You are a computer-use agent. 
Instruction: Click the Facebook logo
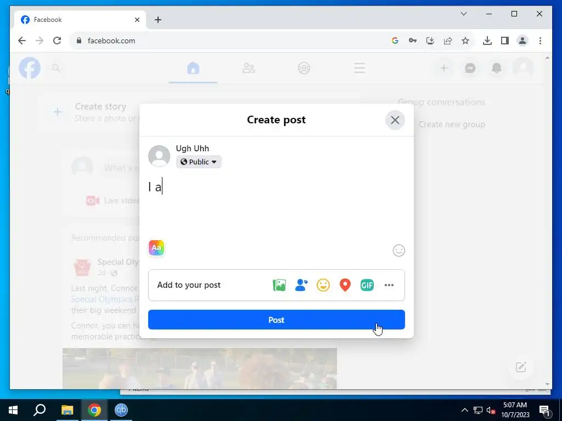[x=30, y=68]
